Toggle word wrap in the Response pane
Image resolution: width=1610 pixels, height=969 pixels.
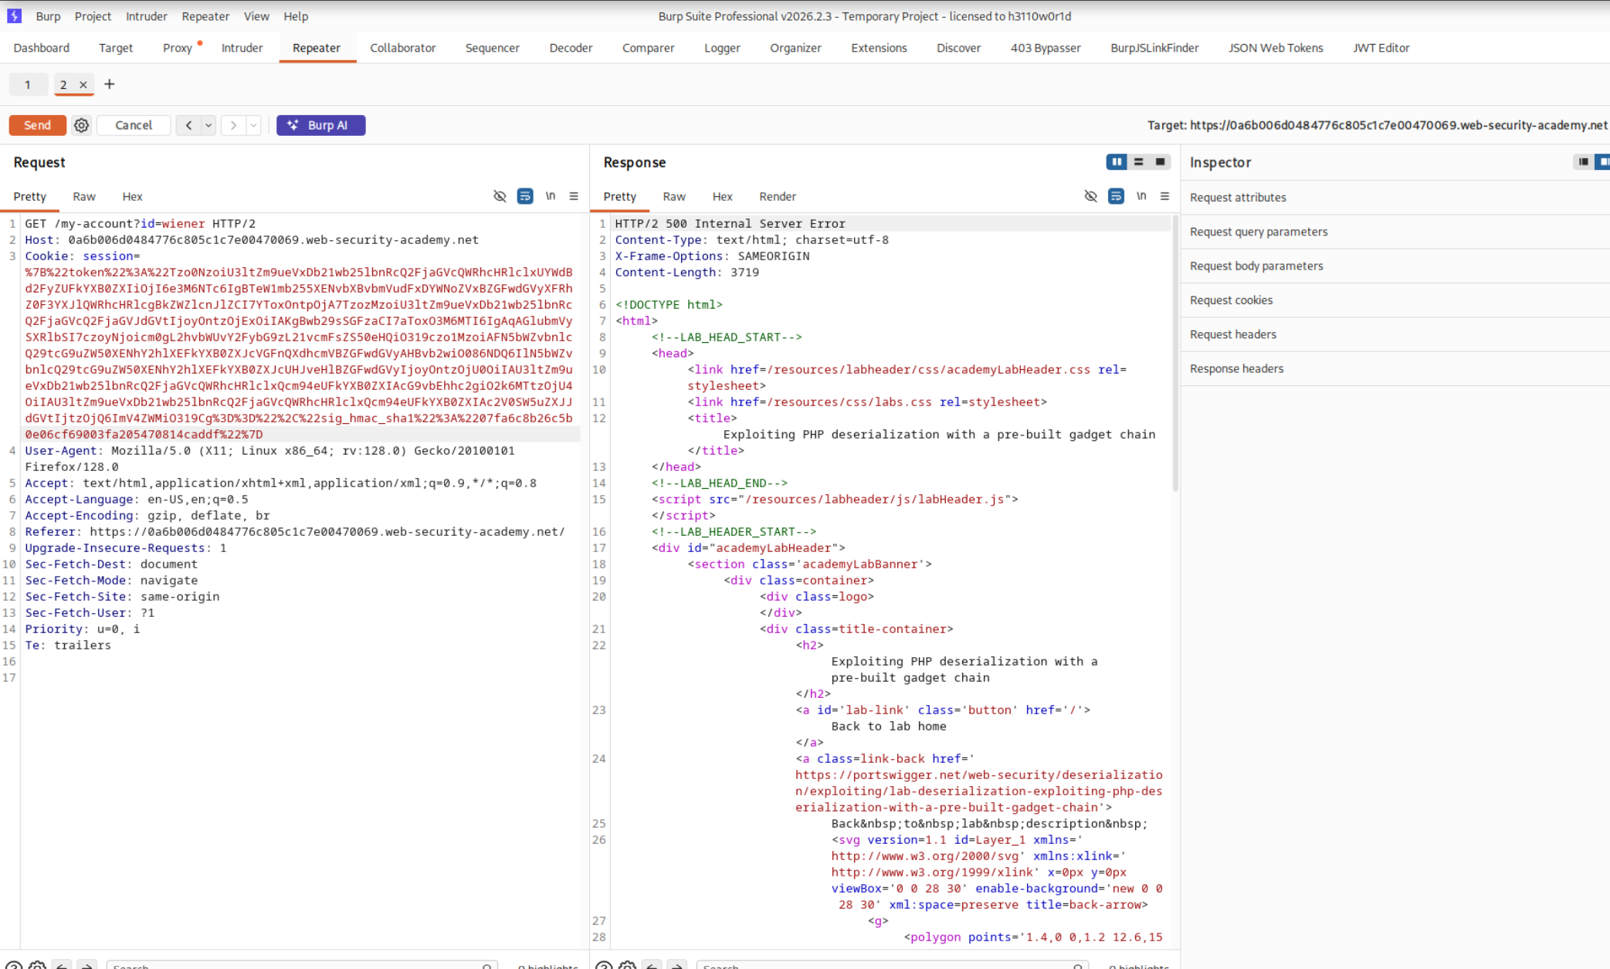coord(1116,196)
